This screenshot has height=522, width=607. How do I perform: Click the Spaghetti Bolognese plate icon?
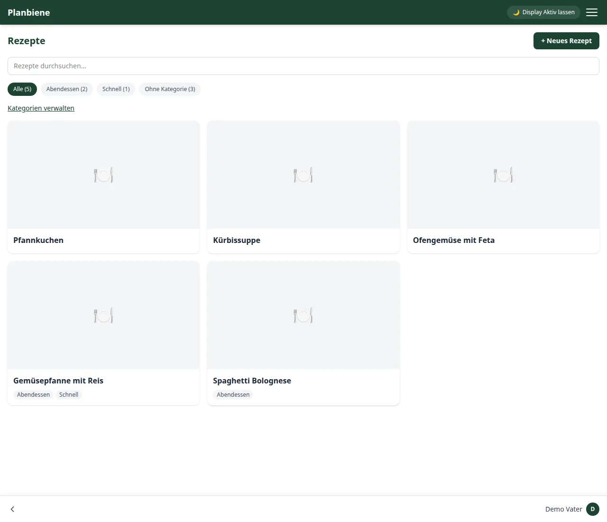(x=303, y=315)
